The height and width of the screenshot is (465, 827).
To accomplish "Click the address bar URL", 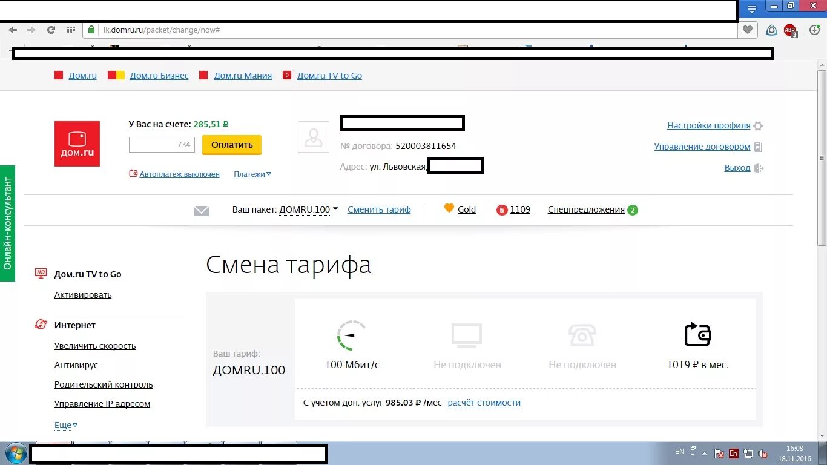I will 161,30.
